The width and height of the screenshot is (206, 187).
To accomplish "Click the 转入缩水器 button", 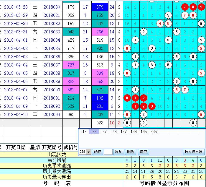I will pos(193,152).
